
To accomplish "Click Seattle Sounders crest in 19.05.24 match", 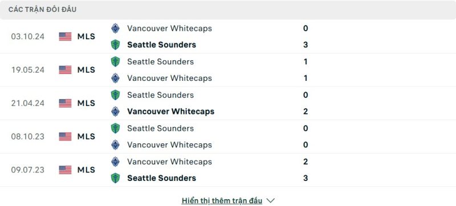I will (116, 61).
